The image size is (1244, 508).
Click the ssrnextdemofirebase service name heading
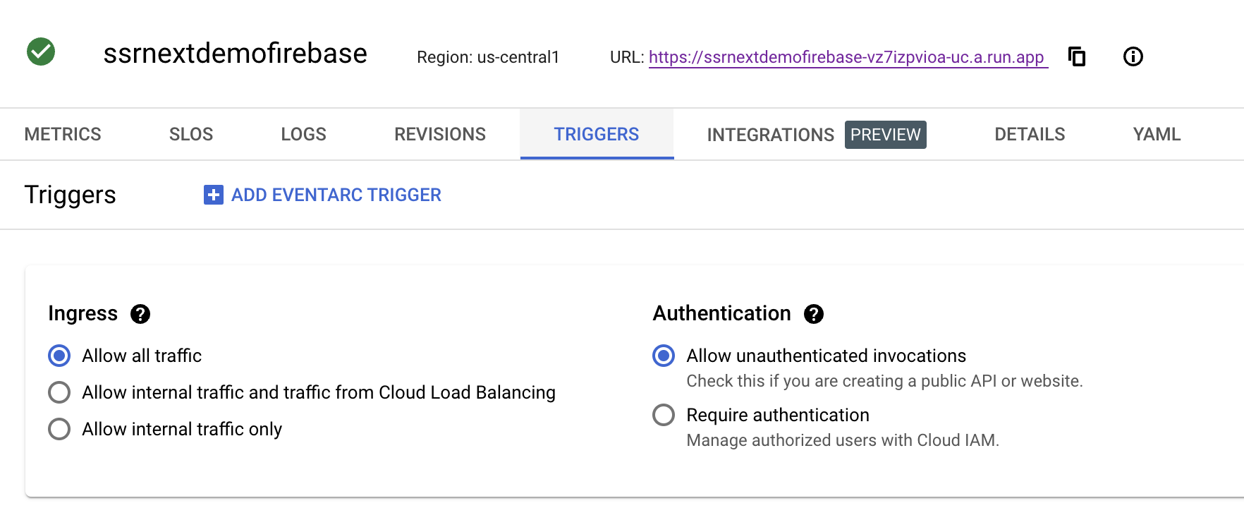point(235,54)
